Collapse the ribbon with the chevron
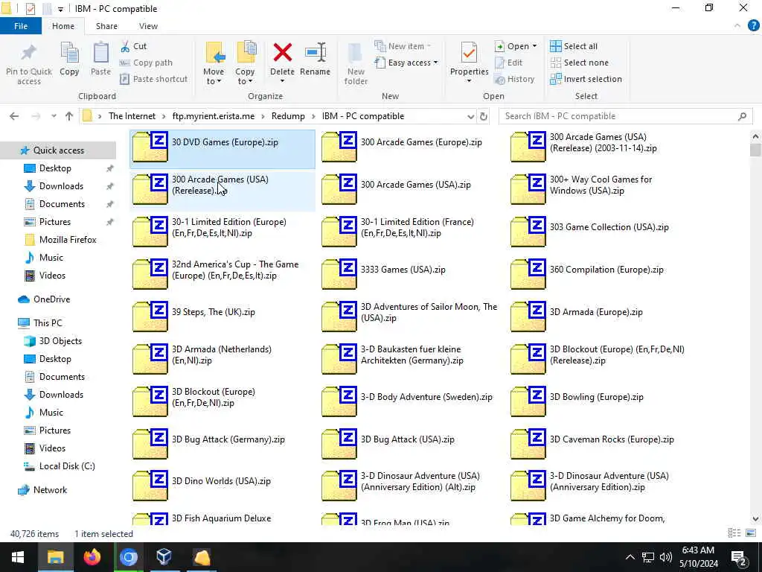Viewport: 762px width, 572px height. tap(737, 26)
